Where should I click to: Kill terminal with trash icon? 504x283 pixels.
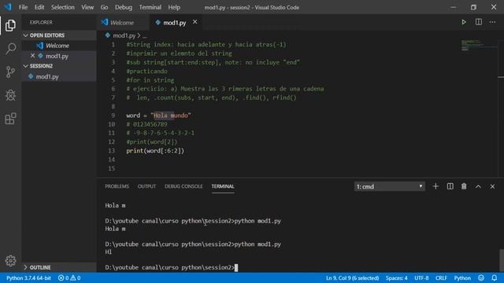tap(464, 186)
